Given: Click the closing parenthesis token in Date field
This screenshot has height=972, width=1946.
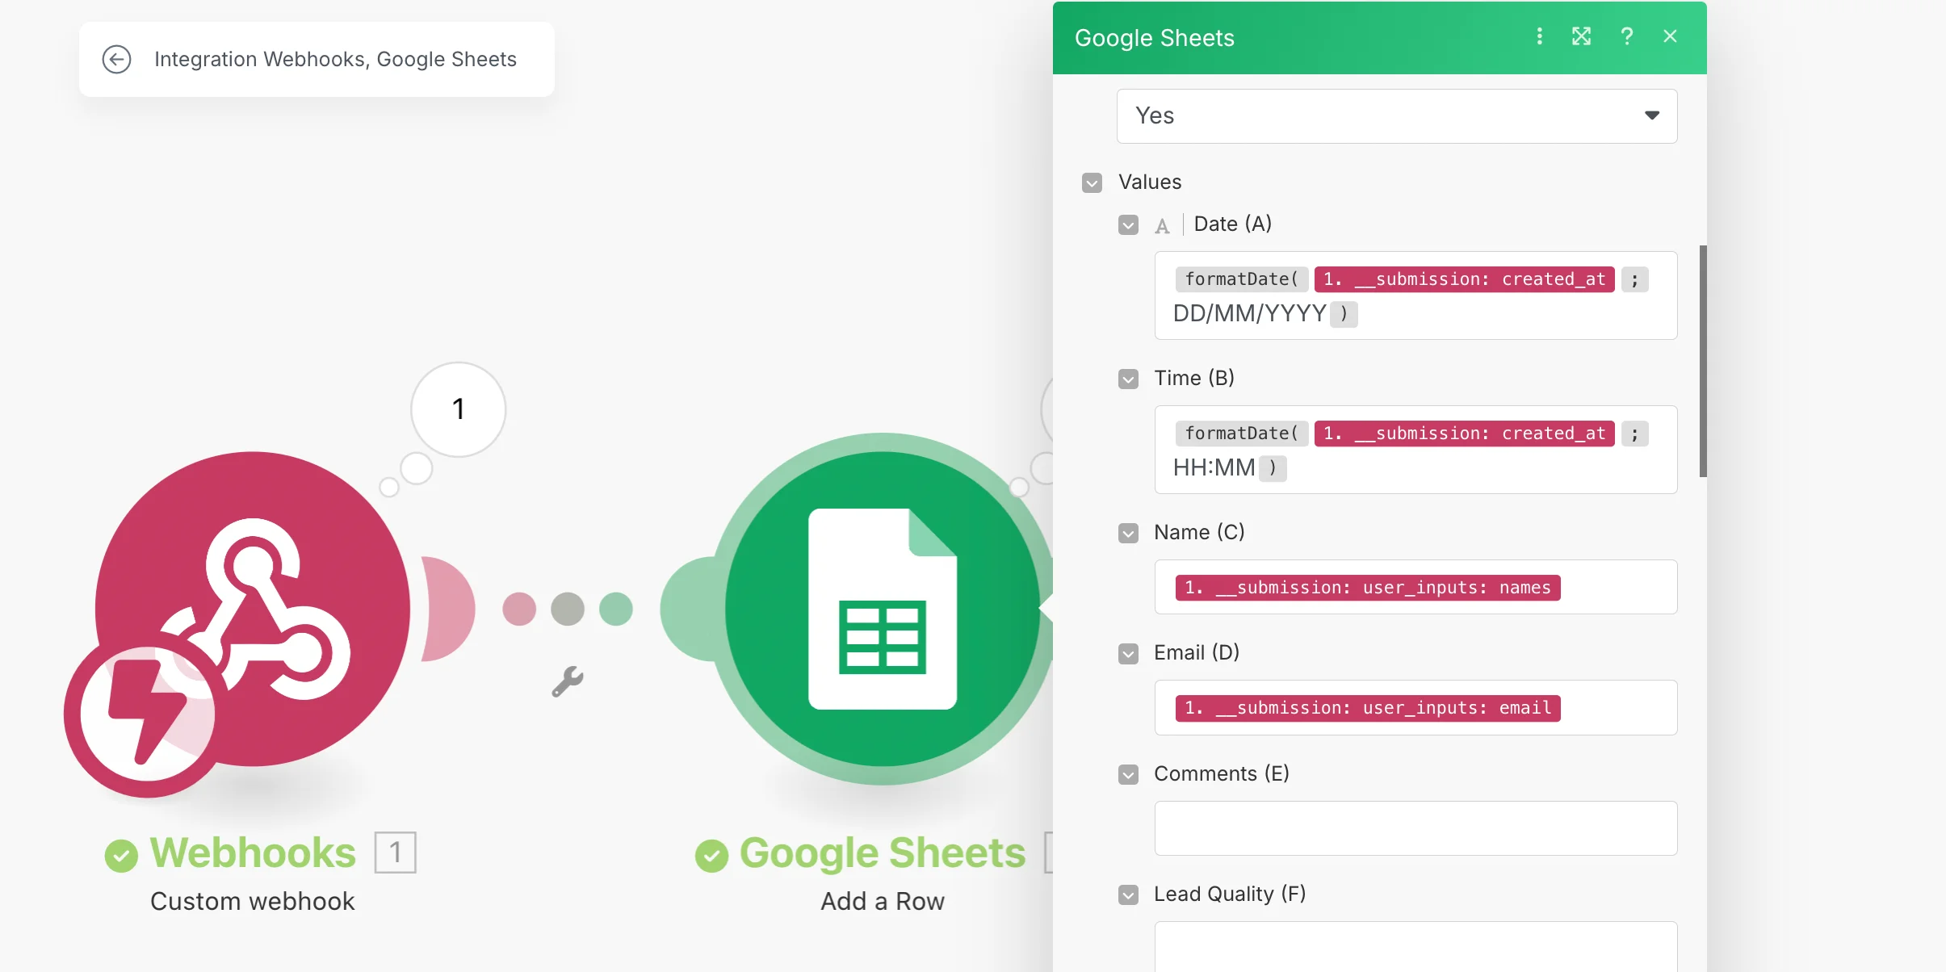Looking at the screenshot, I should click(1344, 313).
